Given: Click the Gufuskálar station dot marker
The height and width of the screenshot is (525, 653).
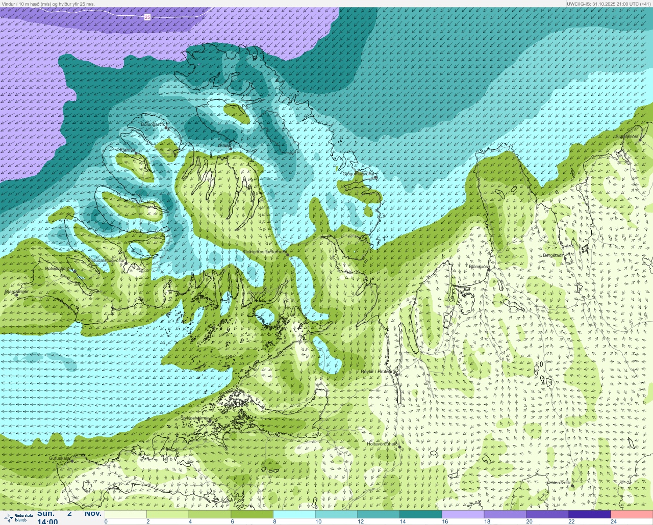Looking at the screenshot, I should [72, 461].
